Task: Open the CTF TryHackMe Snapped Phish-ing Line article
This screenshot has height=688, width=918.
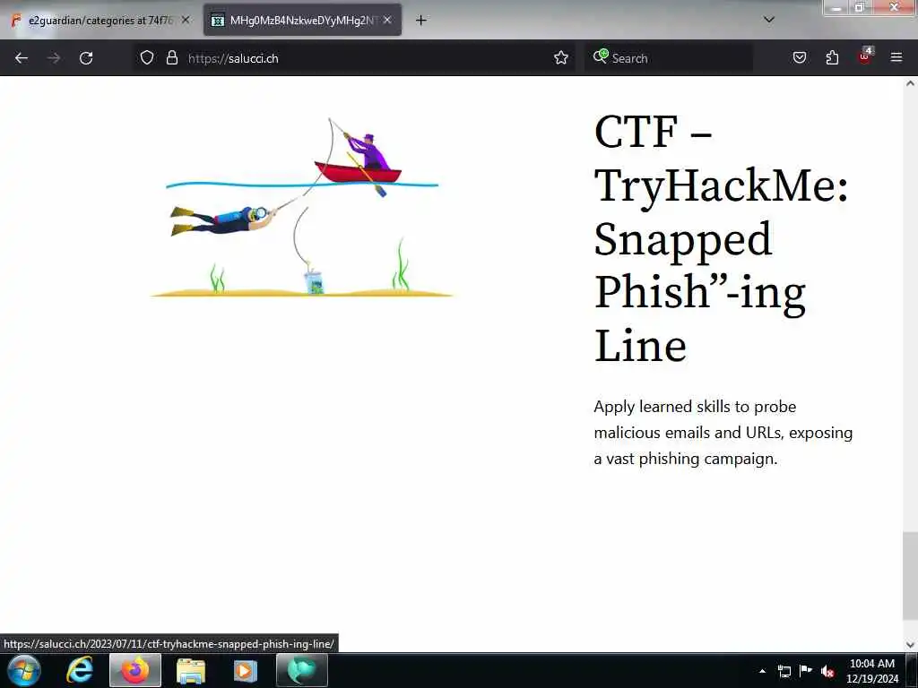Action: click(722, 238)
